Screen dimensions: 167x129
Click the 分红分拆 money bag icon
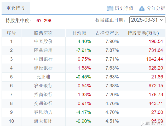142,8
